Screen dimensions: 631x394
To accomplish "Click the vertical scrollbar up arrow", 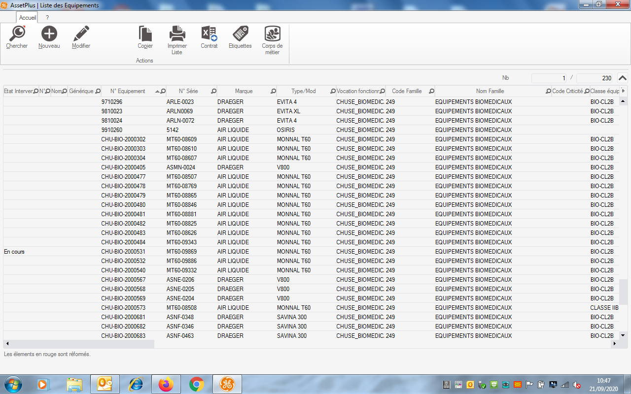I will (623, 101).
